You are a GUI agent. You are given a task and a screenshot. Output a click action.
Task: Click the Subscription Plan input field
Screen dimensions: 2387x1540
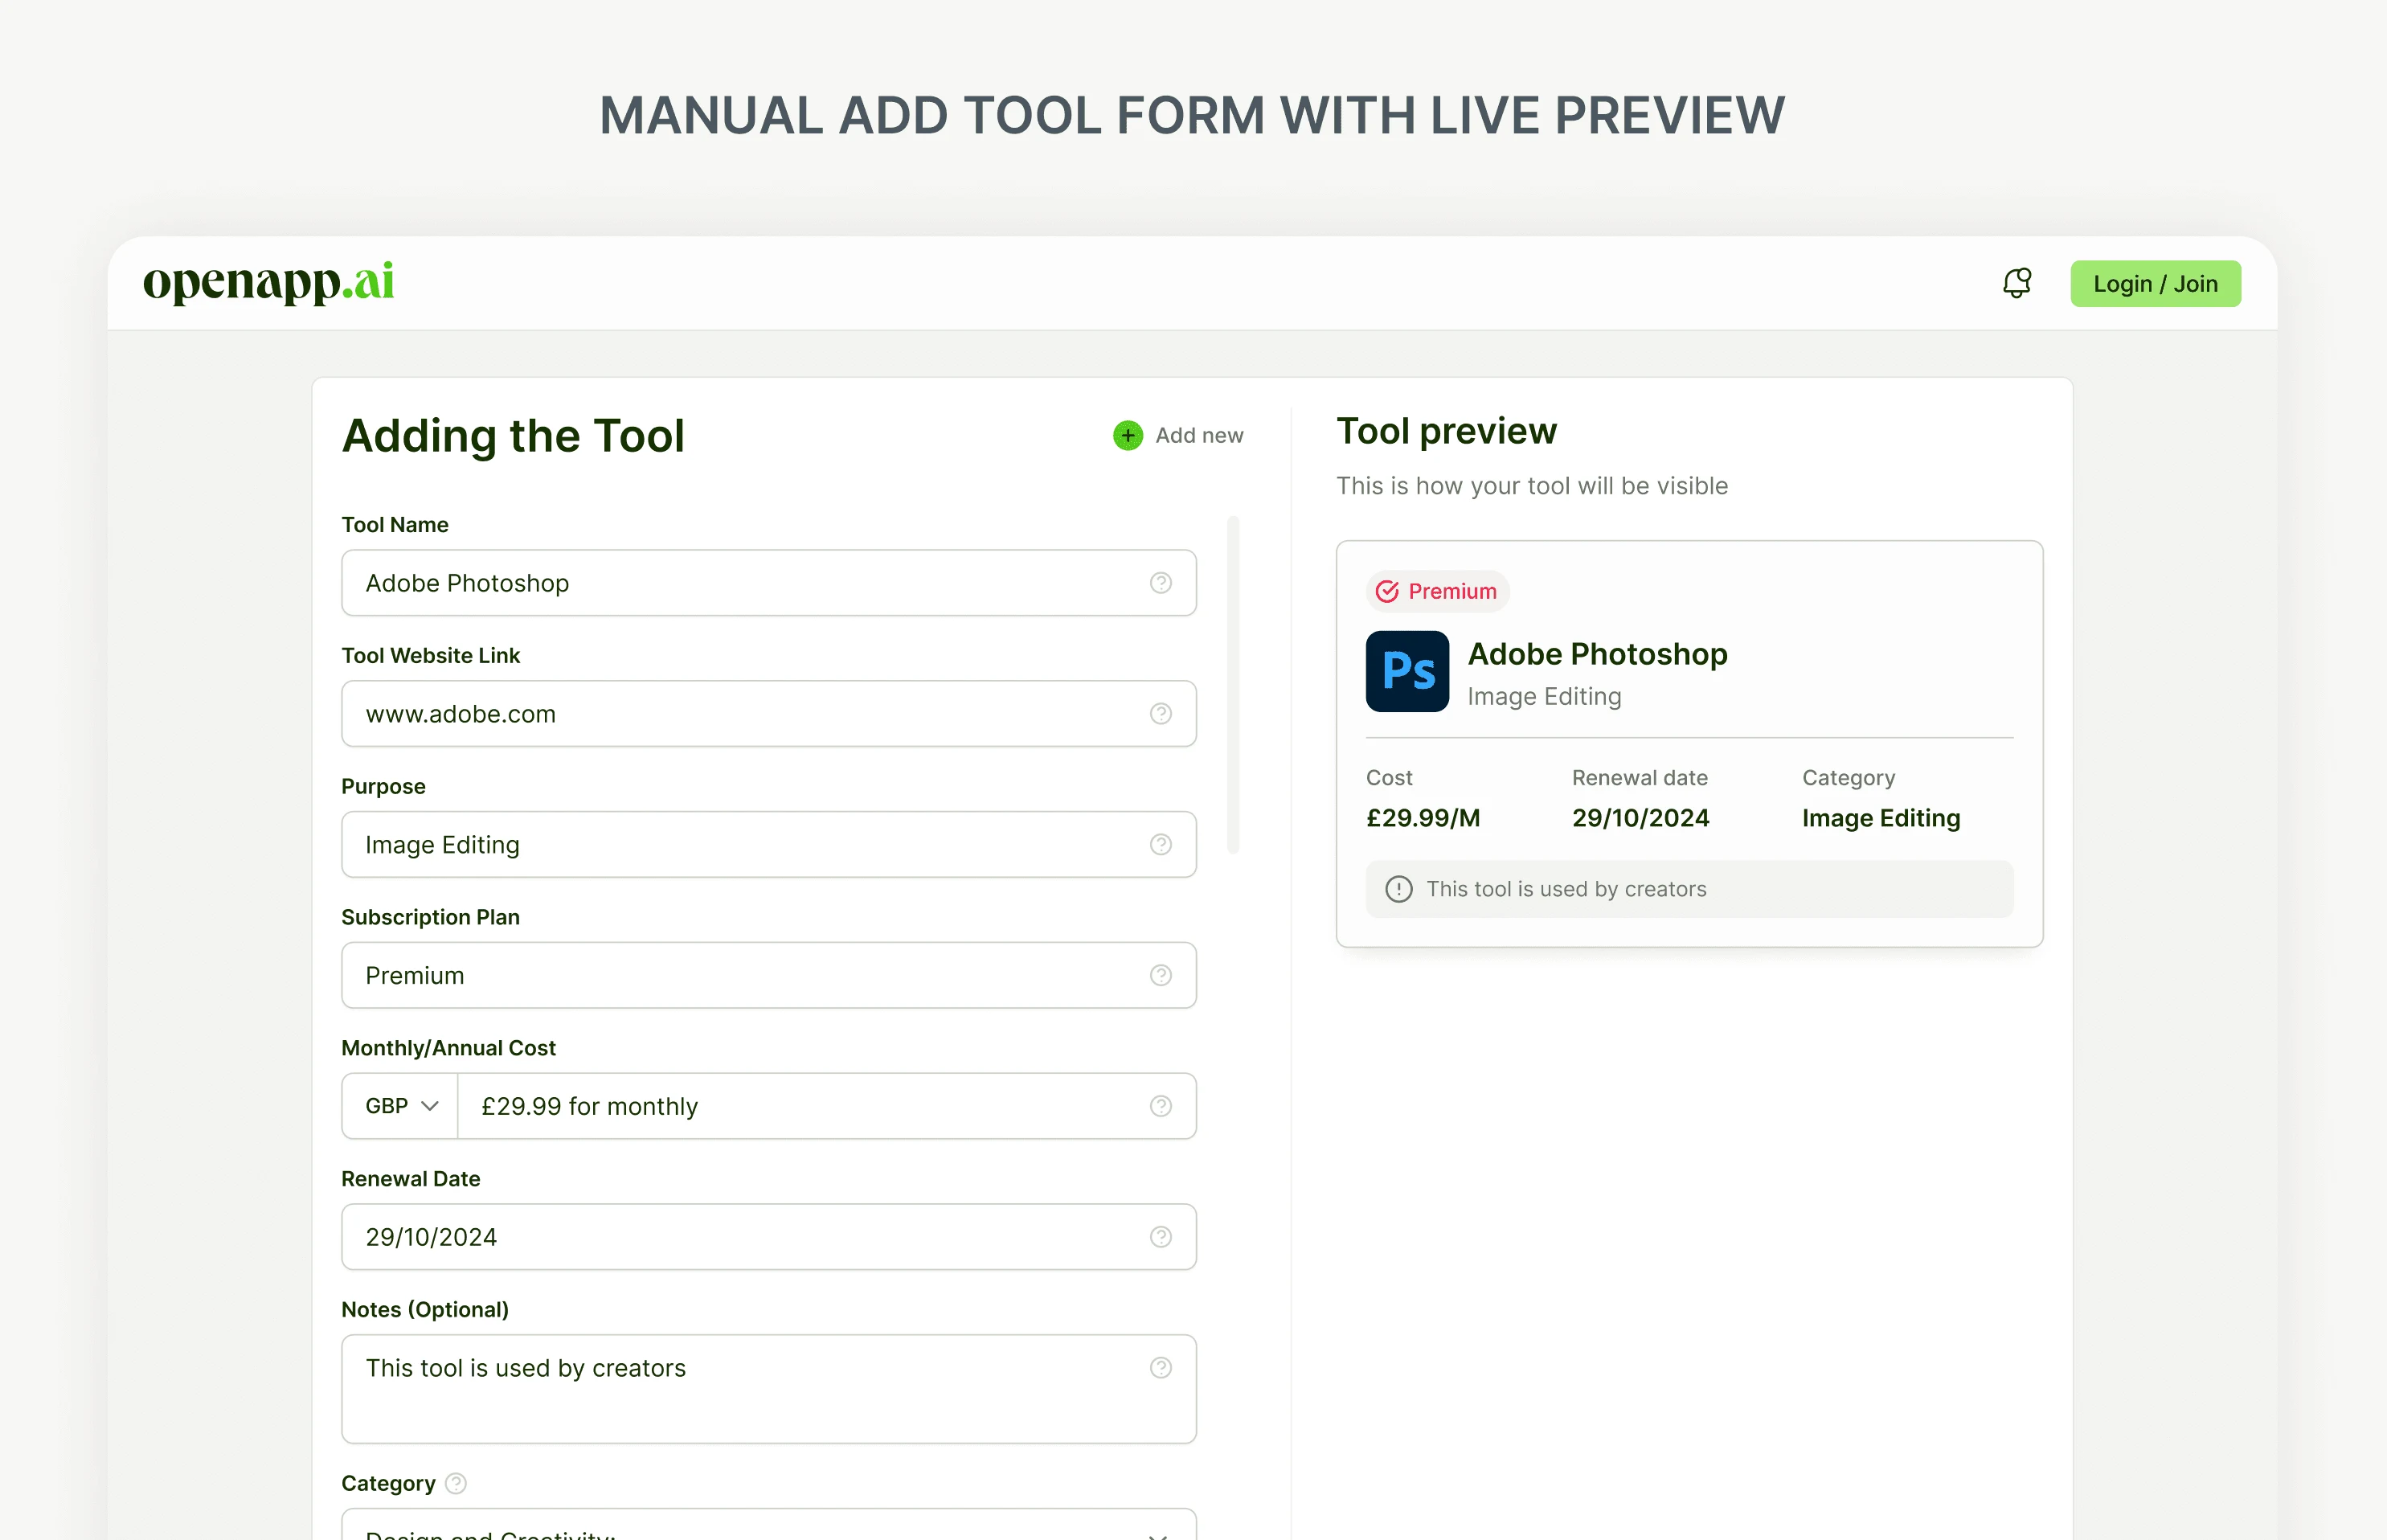click(768, 975)
